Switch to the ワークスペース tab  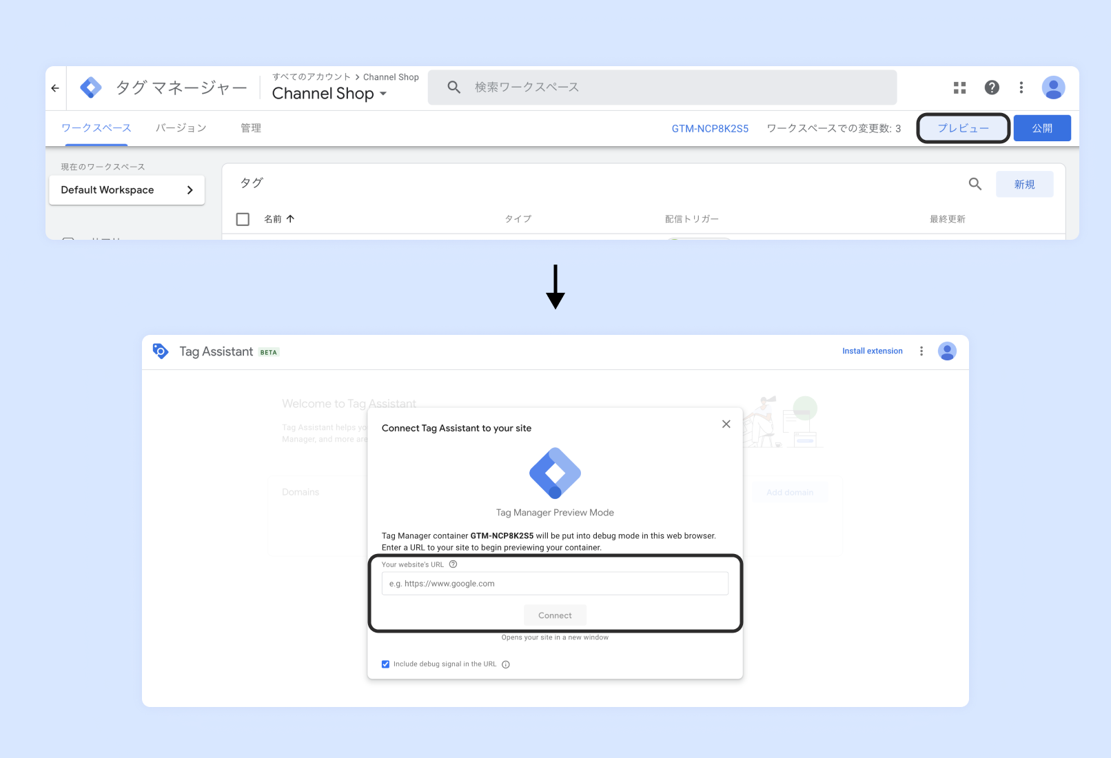96,128
